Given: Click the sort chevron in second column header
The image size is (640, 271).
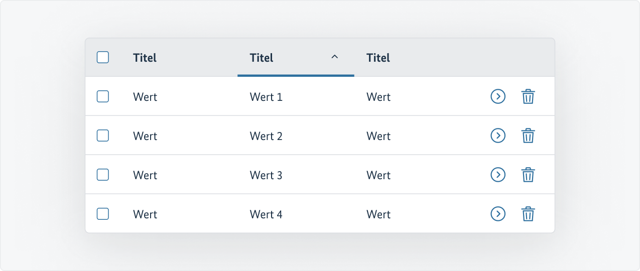Looking at the screenshot, I should [335, 57].
